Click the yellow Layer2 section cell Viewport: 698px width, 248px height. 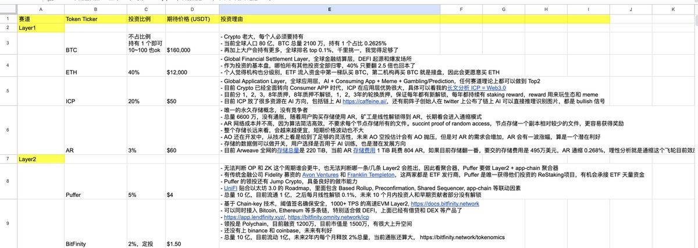40,158
